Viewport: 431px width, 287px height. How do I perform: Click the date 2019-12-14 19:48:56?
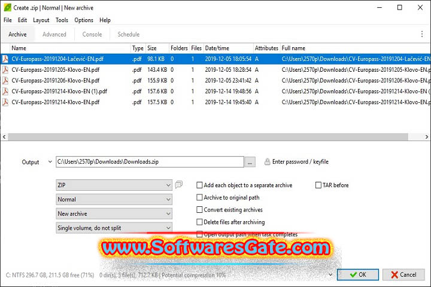click(228, 91)
